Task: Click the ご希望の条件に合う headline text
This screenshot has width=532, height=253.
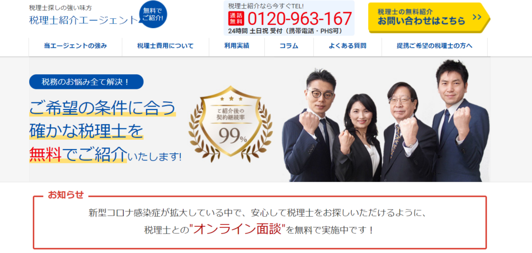Action: pyautogui.click(x=102, y=108)
